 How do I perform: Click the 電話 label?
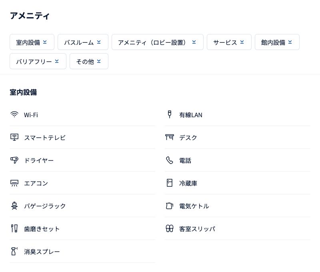185,160
